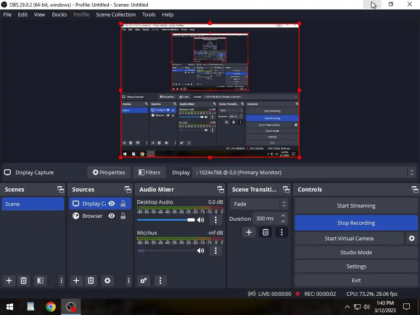Open virtual camera settings gear
The image size is (420, 315).
click(x=412, y=238)
